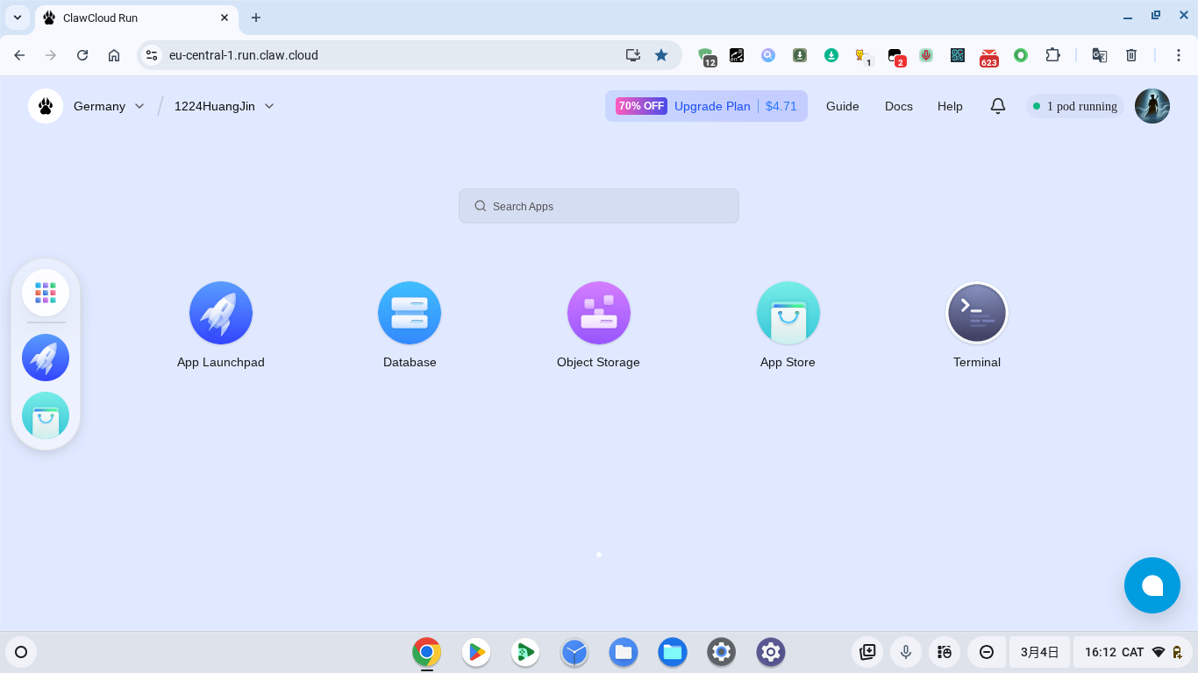The image size is (1198, 673).
Task: Open the Guide menu item
Action: (842, 106)
